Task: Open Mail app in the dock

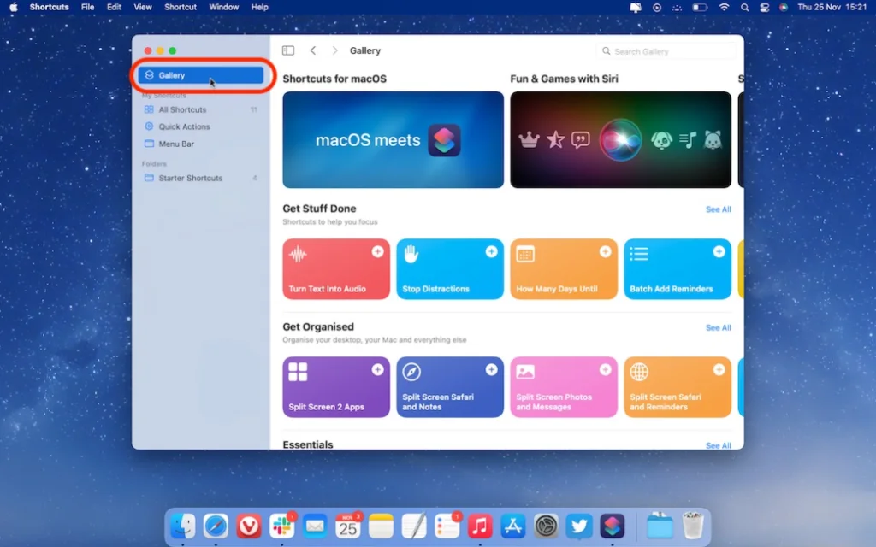Action: point(315,526)
